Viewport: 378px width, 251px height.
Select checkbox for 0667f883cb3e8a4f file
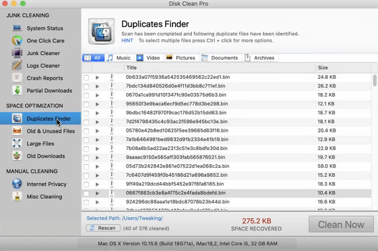click(x=86, y=193)
